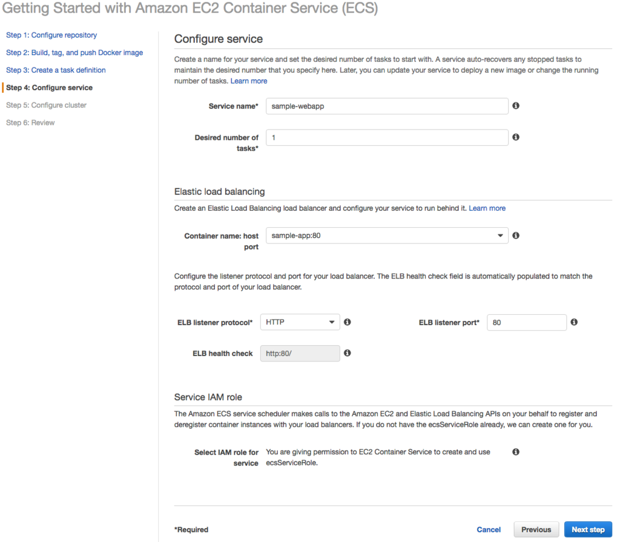This screenshot has width=620, height=542.
Task: Click info icon next to Container name dropdown
Action: (516, 236)
